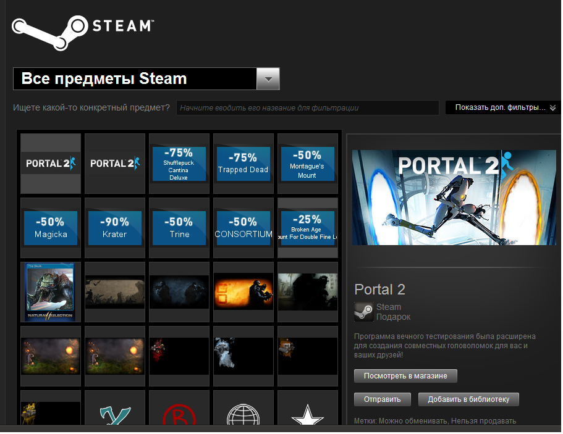Select the white globe emblem item
This screenshot has height=434, width=563.
pos(243,408)
